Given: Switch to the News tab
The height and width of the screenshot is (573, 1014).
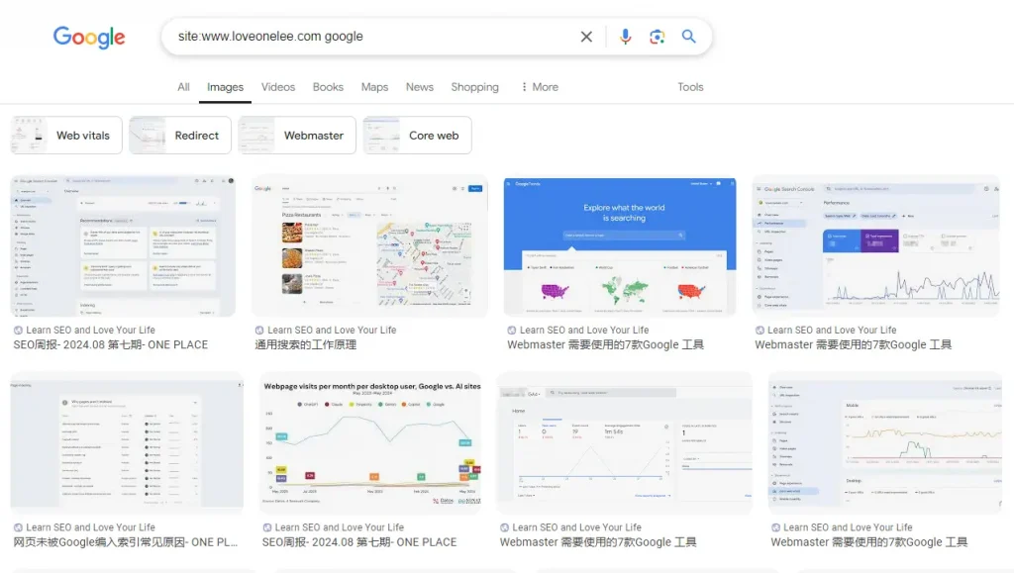Looking at the screenshot, I should click(x=420, y=87).
